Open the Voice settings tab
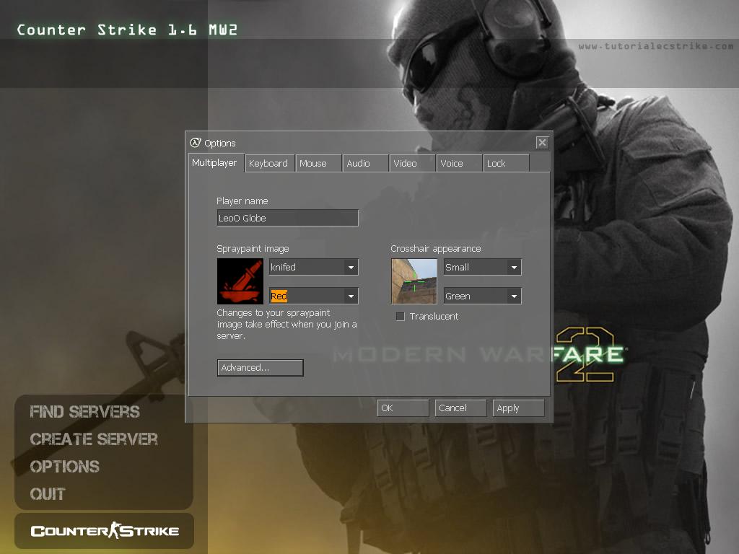 point(459,164)
